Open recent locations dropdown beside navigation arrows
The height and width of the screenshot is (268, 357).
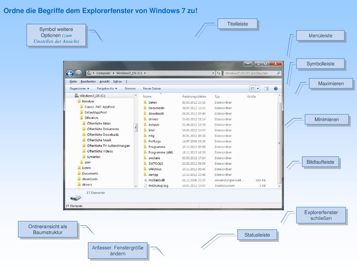(x=84, y=73)
